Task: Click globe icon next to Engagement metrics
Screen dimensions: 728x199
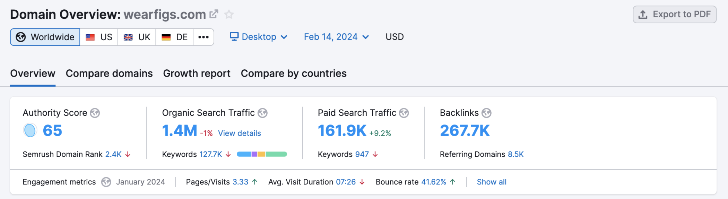Action: [106, 182]
